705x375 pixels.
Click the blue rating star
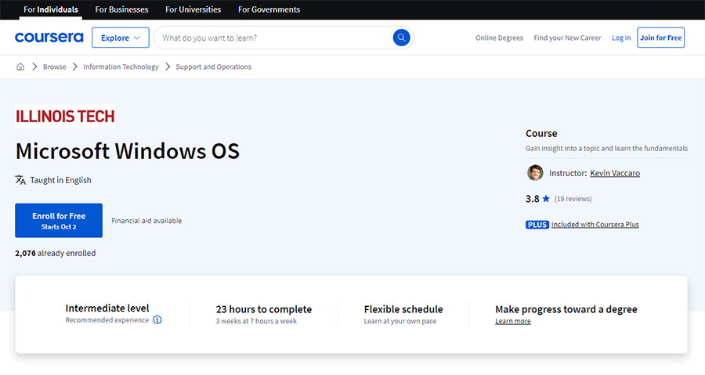(x=546, y=199)
